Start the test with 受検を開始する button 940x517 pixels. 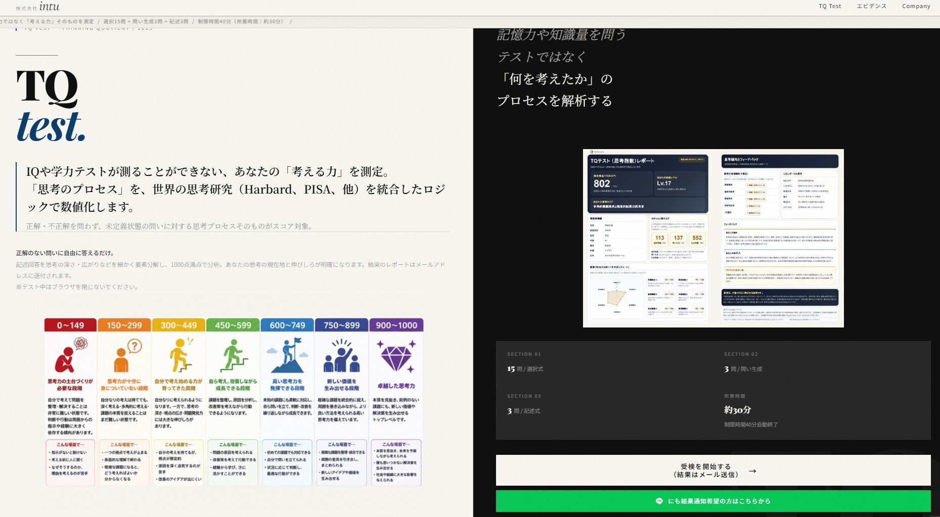point(713,471)
